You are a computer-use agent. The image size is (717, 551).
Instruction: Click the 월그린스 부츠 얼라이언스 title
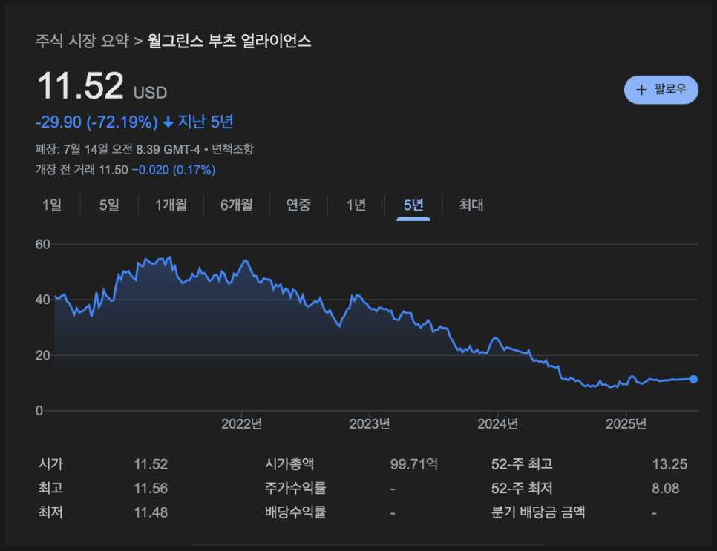(229, 41)
